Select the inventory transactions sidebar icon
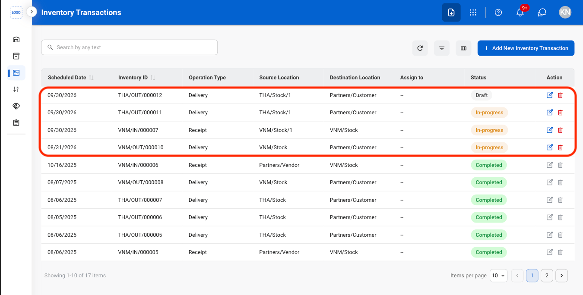 tap(16, 73)
